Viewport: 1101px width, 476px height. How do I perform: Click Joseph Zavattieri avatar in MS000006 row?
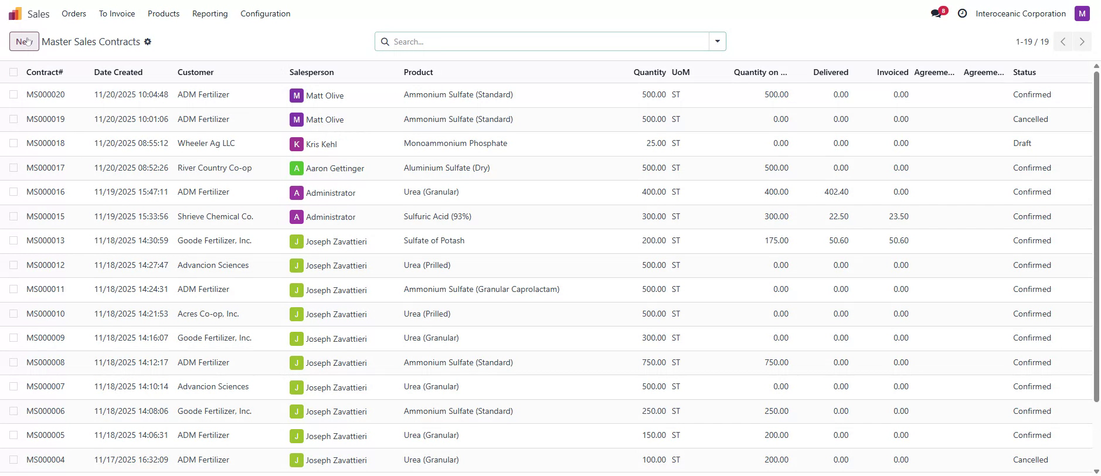click(296, 412)
